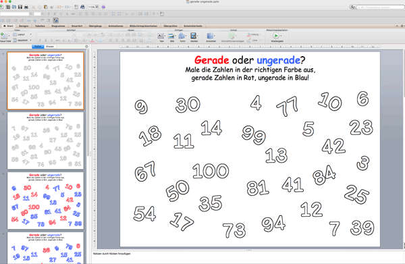Switch to the Diagramme ribbon tab
Viewport: 405px width, 264px height.
coord(58,26)
